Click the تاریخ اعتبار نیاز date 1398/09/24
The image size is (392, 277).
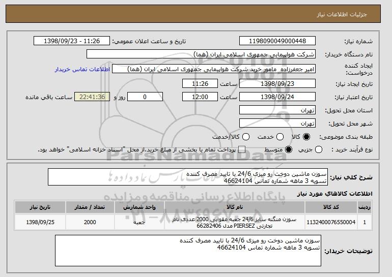click(277, 97)
